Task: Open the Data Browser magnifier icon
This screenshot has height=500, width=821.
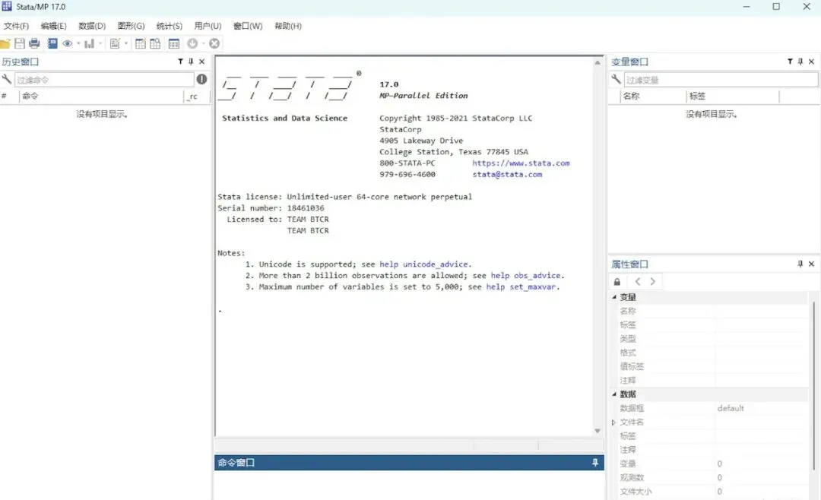Action: (155, 43)
